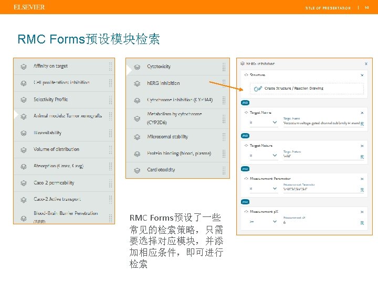This screenshot has height=283, width=378.
Task: Open the Measurement Parameter operator dropdown
Action: (263, 189)
